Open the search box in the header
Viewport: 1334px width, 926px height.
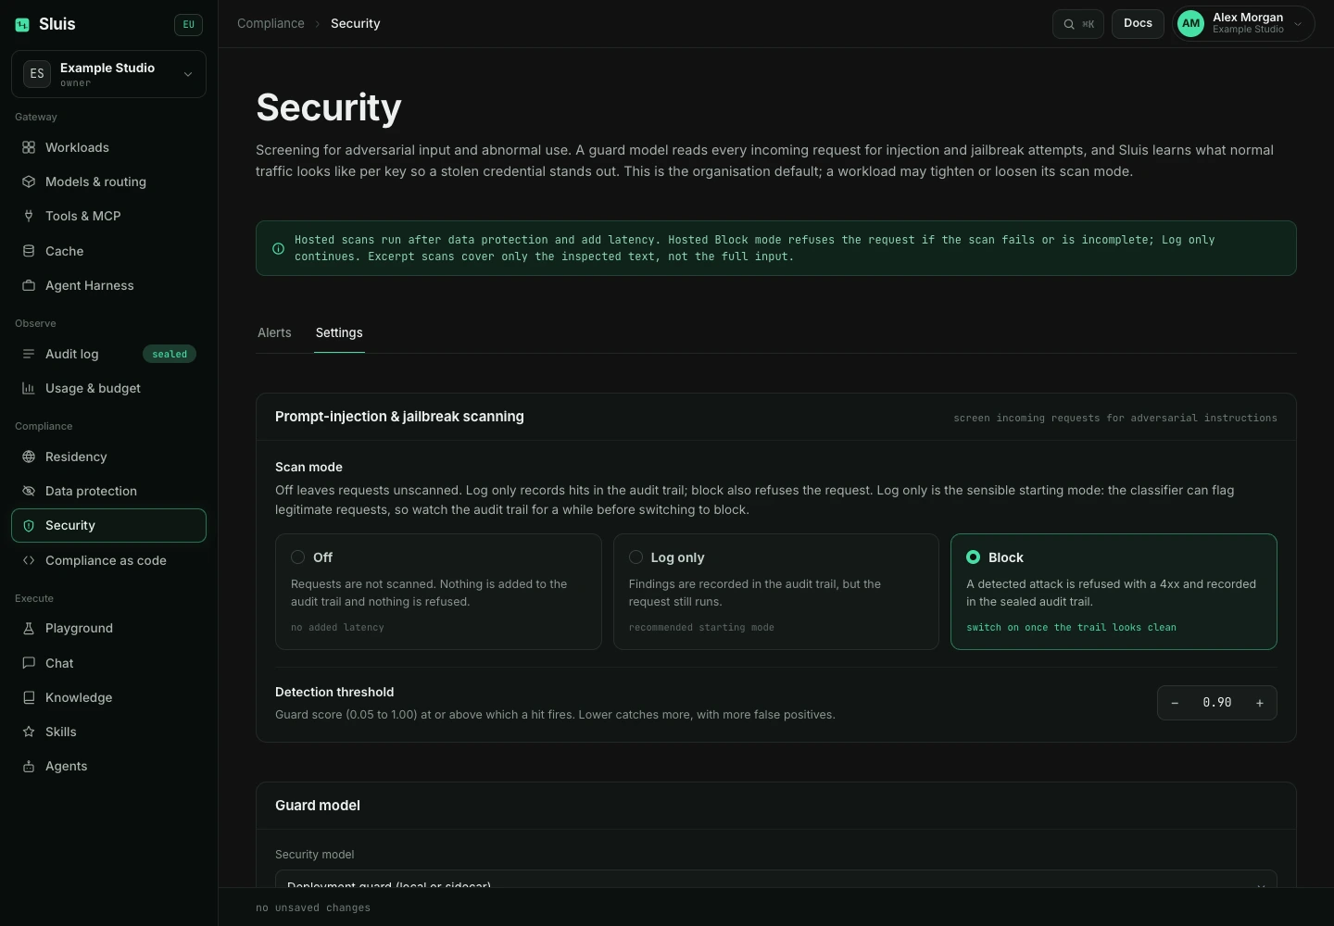pyautogui.click(x=1078, y=24)
